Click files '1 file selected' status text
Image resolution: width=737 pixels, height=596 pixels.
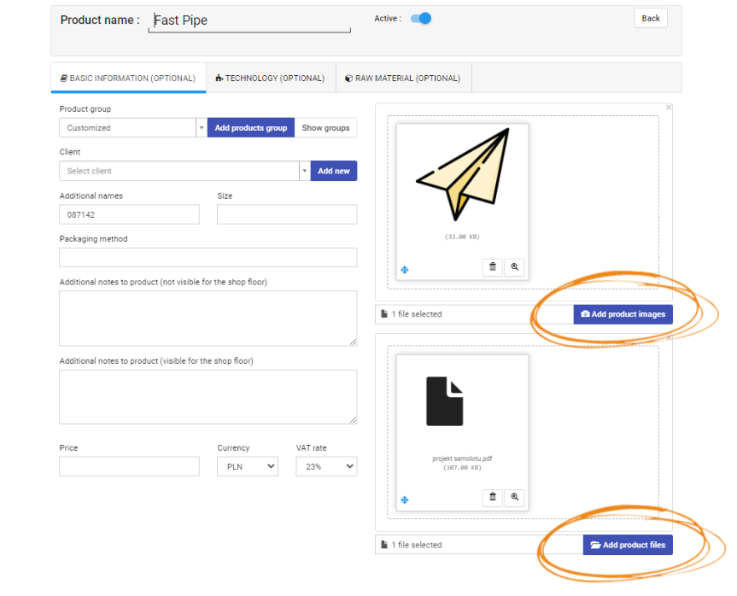point(417,545)
